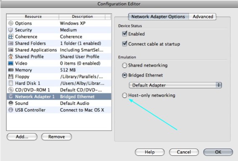Click the Floppy disk icon
The image size is (238, 161).
[11, 77]
